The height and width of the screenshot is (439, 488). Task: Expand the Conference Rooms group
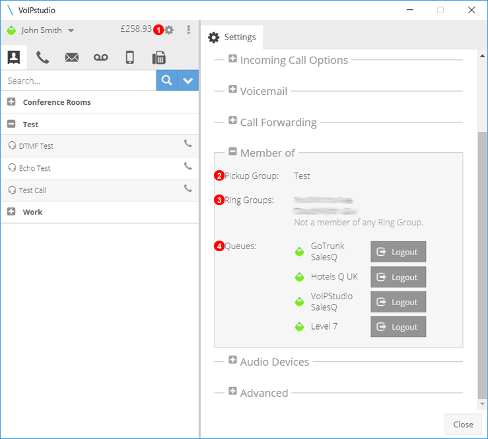click(x=11, y=102)
